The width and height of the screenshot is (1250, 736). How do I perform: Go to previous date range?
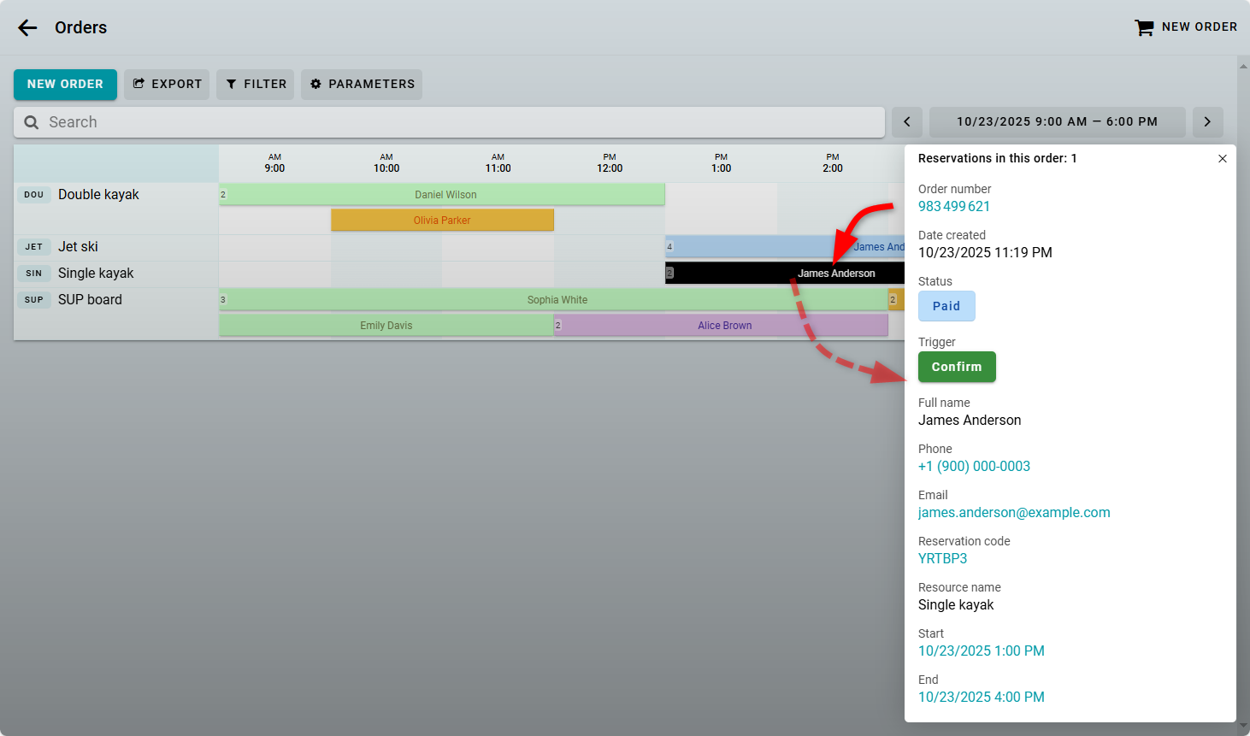[x=907, y=122]
